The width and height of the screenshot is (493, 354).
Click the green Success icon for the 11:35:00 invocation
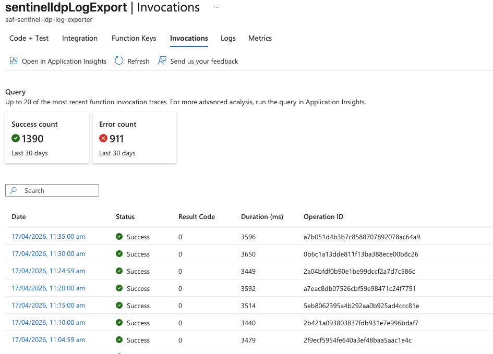click(119, 237)
